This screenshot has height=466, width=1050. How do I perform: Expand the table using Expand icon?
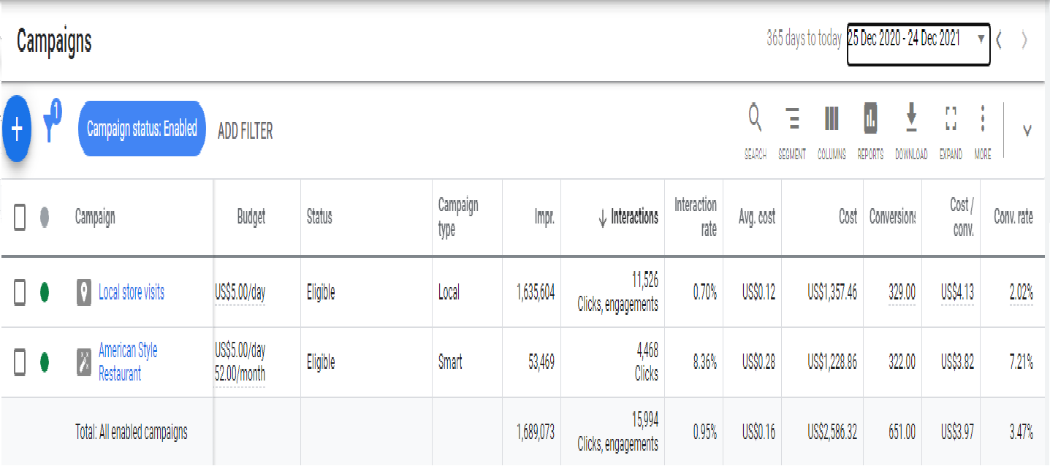[951, 119]
